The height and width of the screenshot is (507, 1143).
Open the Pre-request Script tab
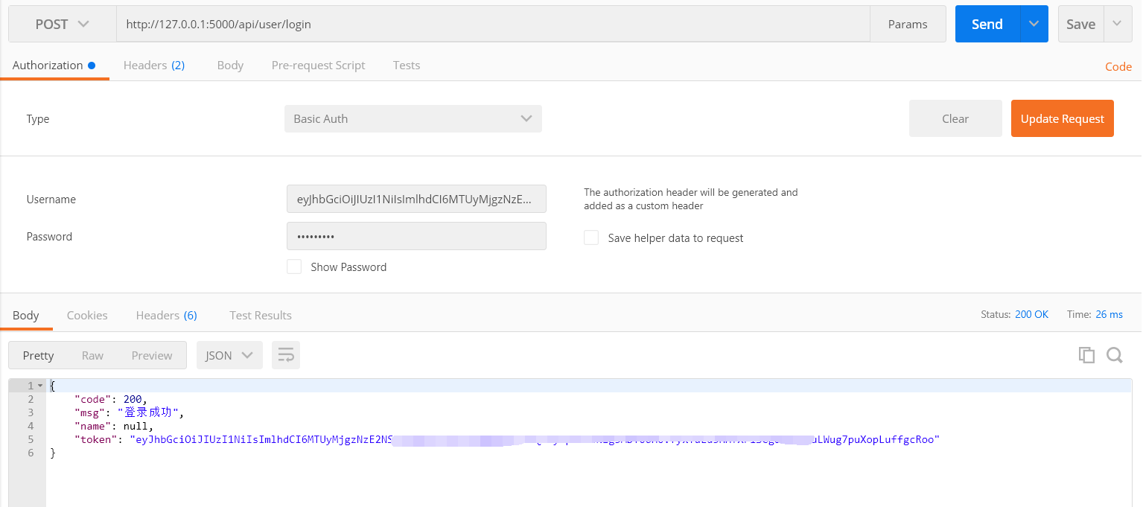(318, 66)
